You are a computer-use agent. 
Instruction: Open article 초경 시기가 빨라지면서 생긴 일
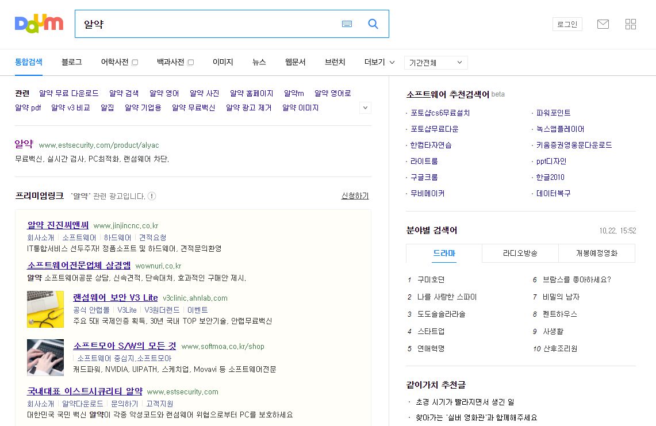465,402
